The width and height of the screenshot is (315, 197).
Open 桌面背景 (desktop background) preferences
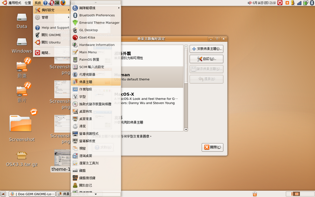tap(96, 119)
